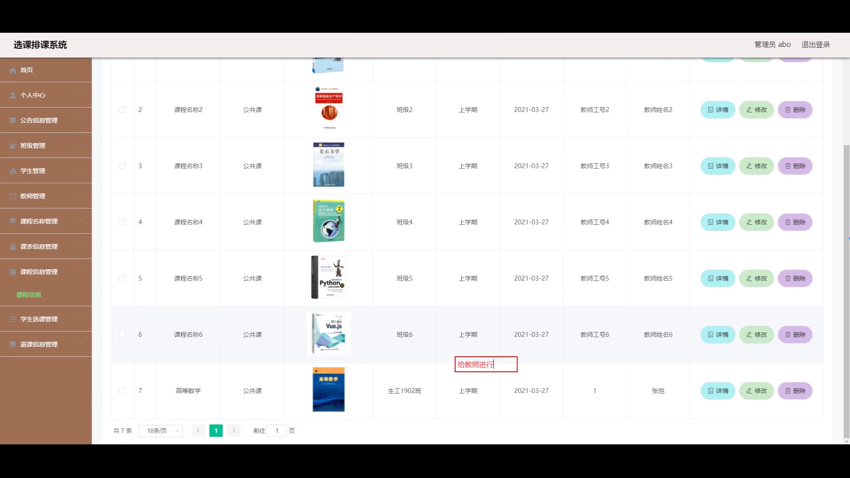
Task: Open 详情 for row 课程名称2
Action: (718, 110)
